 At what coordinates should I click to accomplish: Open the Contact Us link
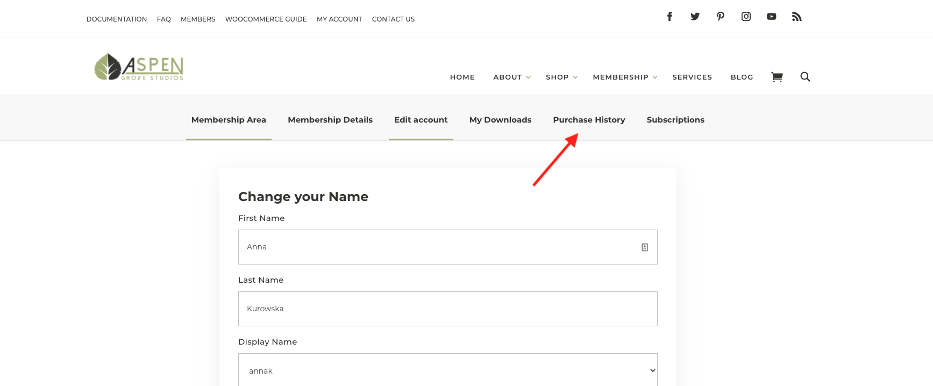(x=393, y=19)
